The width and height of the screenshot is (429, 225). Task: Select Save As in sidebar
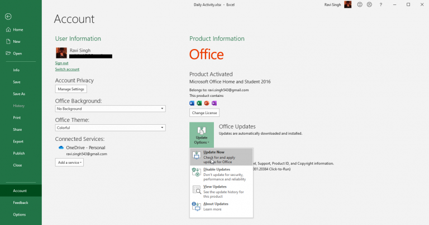tap(19, 94)
